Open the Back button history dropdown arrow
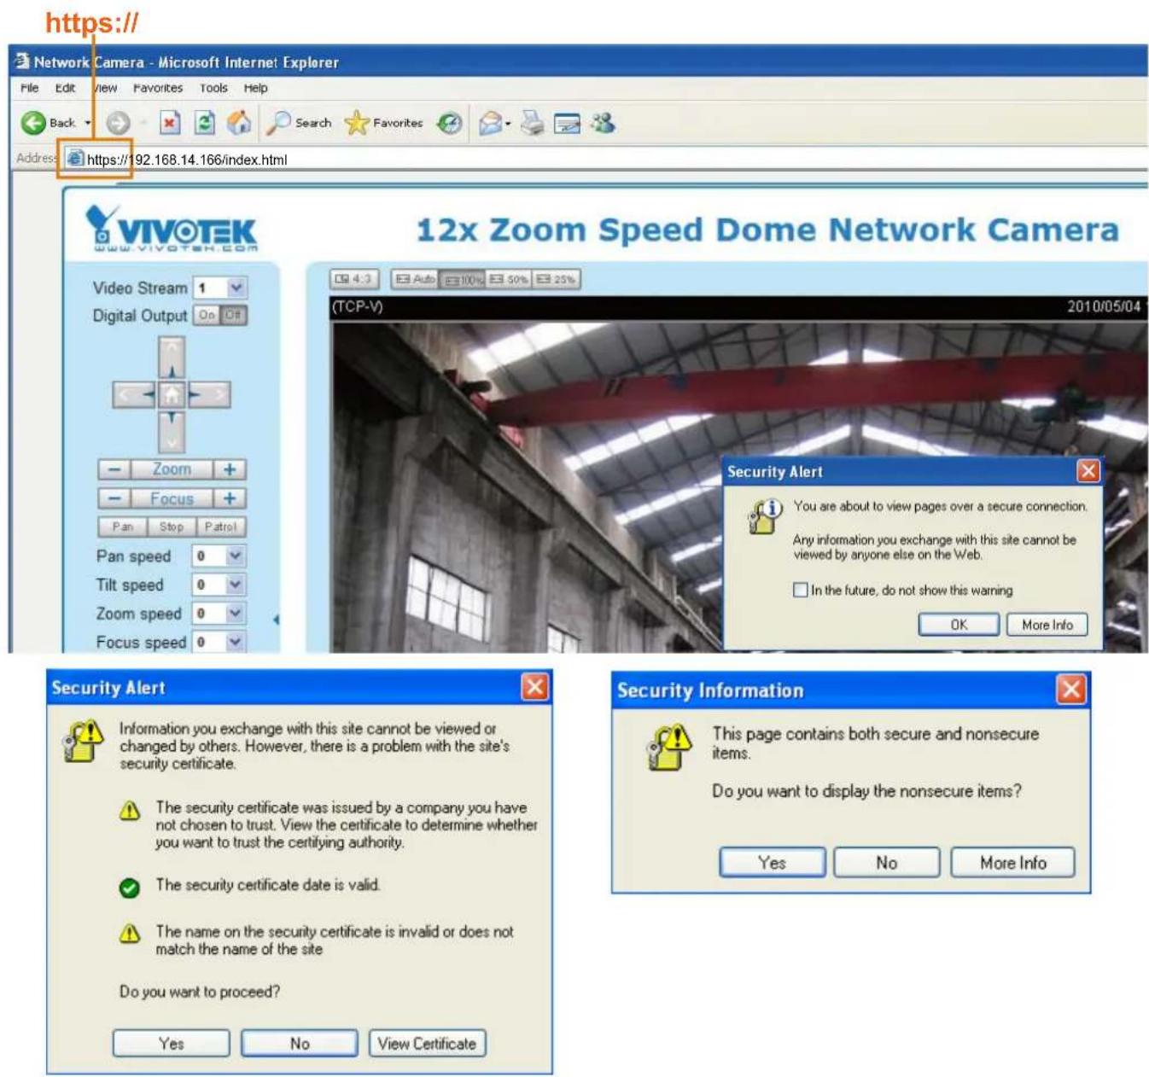1149x1077 pixels. tap(87, 124)
